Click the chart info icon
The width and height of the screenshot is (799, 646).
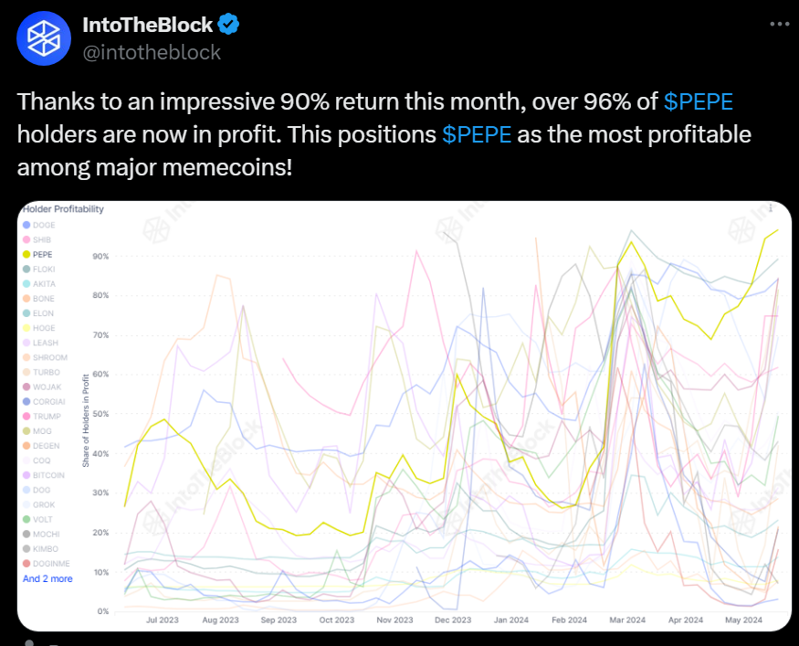[x=773, y=208]
